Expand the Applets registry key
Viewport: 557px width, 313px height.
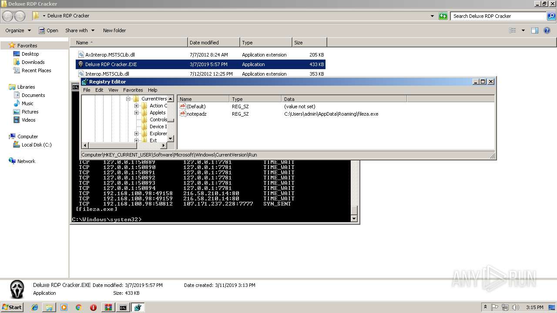click(136, 113)
